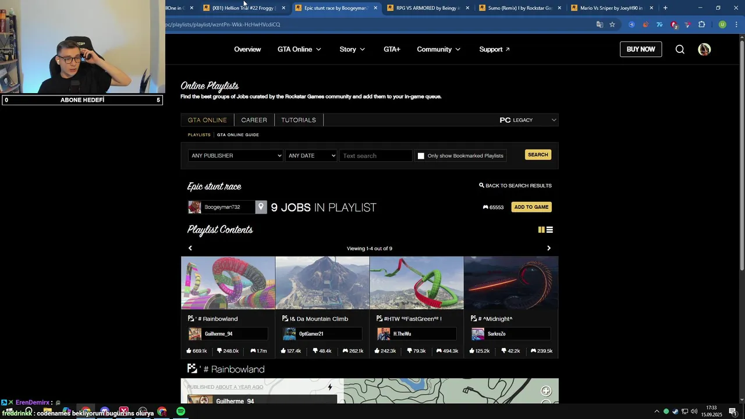This screenshot has width=745, height=419.
Task: Open the ANY PUBLISHER dropdown
Action: 236,155
